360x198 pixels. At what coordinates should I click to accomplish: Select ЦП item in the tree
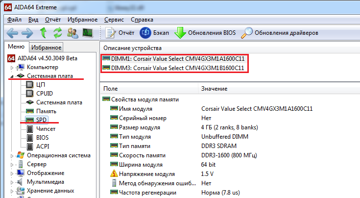click(41, 85)
